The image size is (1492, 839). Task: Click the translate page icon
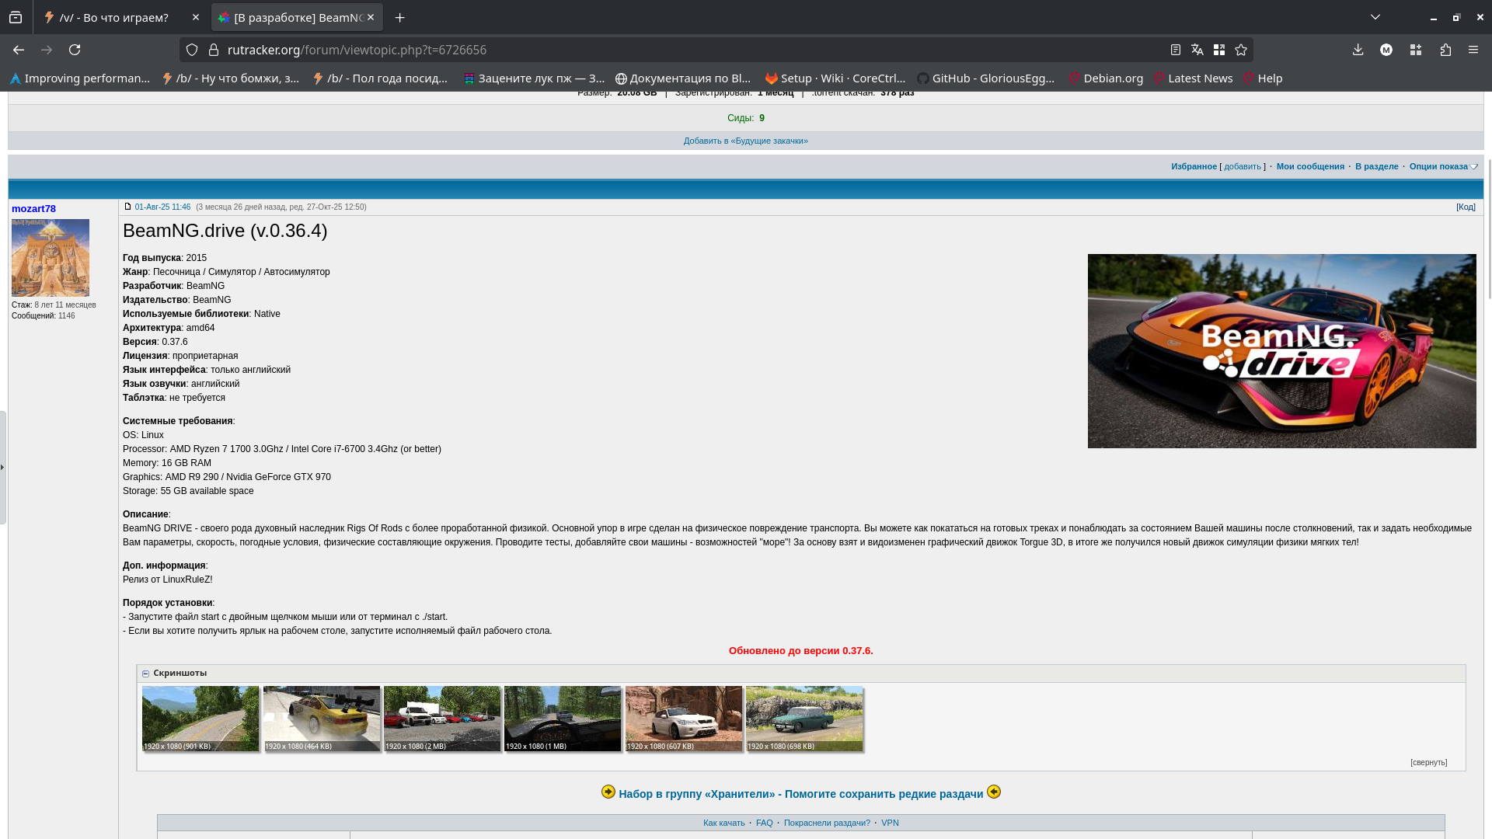tap(1197, 50)
